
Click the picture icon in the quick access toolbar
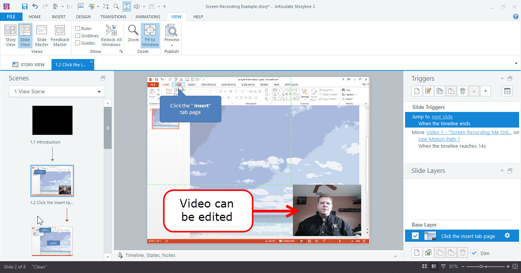click(81, 6)
